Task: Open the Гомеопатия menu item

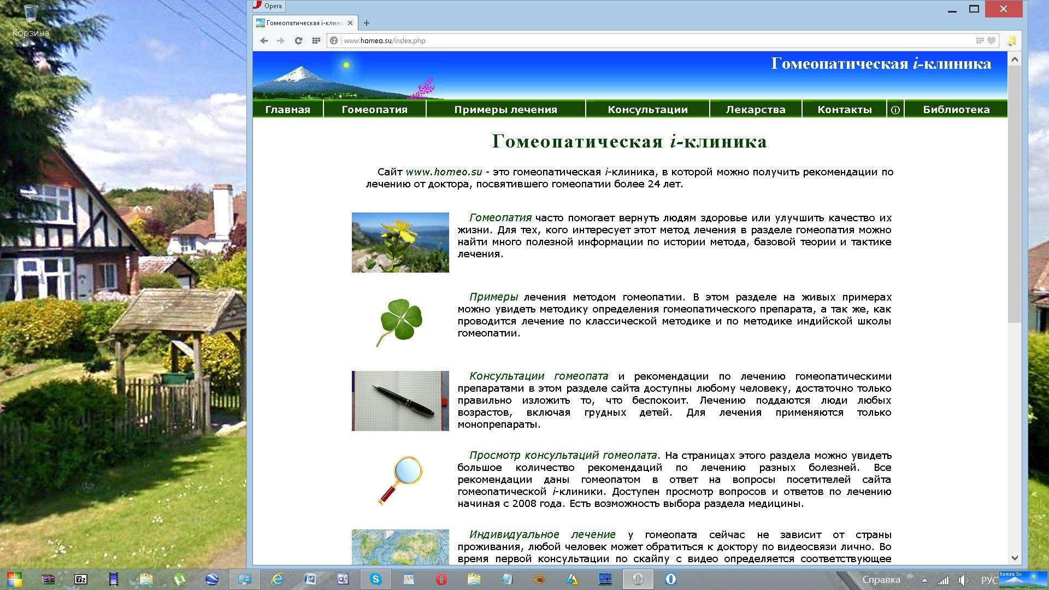Action: [374, 109]
